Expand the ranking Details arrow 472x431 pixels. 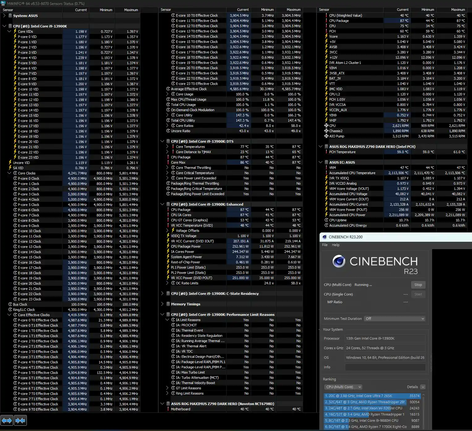(x=423, y=387)
